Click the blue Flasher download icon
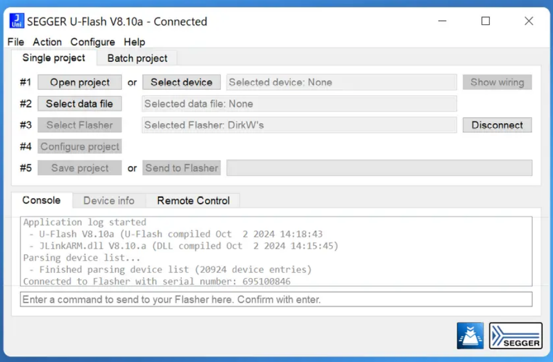 coord(470,336)
